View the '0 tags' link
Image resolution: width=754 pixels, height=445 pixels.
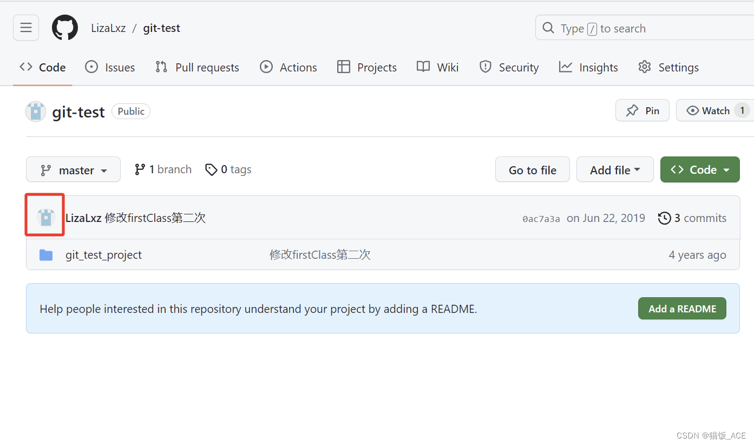point(228,169)
